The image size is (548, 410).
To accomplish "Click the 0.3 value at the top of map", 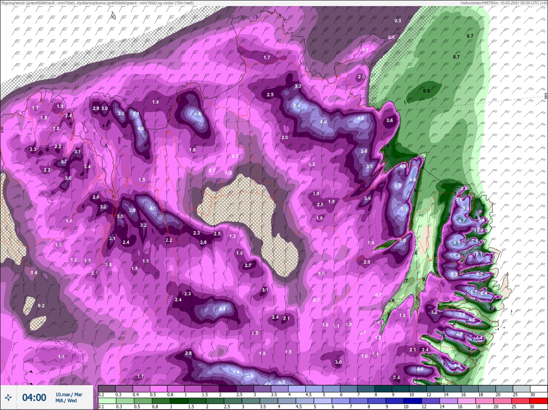I will (x=398, y=21).
